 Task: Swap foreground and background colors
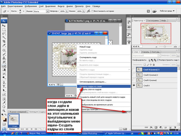pyautogui.click(x=5, y=114)
